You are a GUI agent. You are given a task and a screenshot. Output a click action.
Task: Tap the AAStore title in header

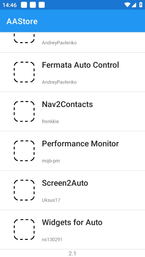pos(22,21)
